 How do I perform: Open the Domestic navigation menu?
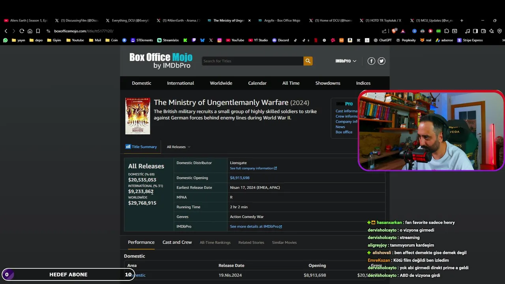coord(142,83)
